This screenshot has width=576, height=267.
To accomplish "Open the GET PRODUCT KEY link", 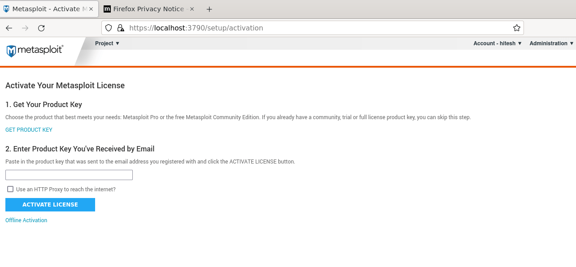I will 29,130.
